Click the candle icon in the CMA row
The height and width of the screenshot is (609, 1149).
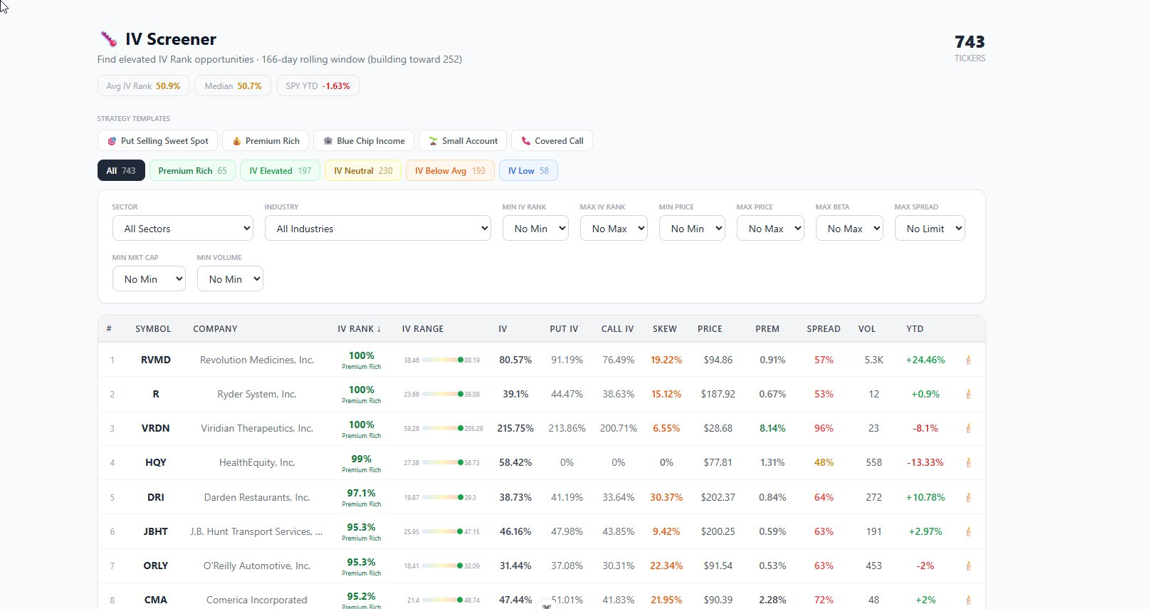coord(968,600)
